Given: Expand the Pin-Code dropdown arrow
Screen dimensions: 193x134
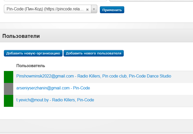Looking at the screenshot, I should (x=94, y=9).
